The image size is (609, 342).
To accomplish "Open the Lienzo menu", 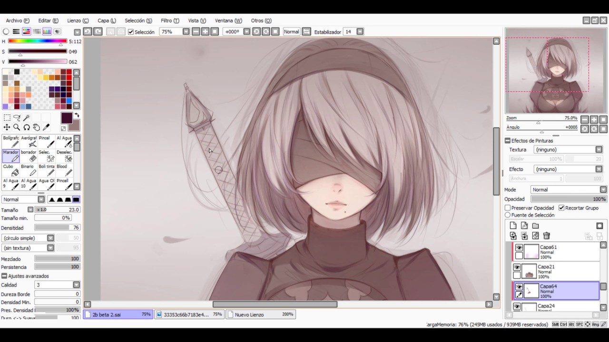I will [x=78, y=20].
